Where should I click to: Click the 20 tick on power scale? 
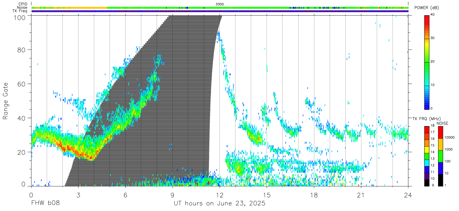pos(433,62)
